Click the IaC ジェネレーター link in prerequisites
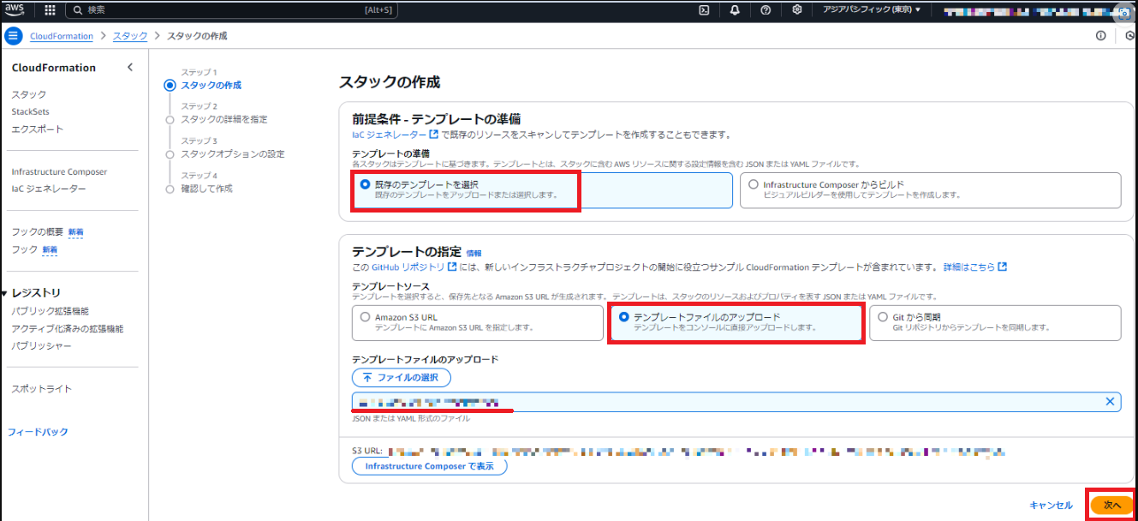 click(395, 135)
